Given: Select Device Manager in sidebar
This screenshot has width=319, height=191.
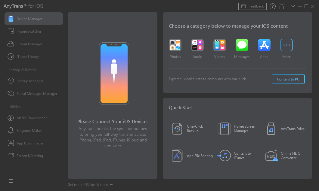Looking at the screenshot, I should (34, 19).
